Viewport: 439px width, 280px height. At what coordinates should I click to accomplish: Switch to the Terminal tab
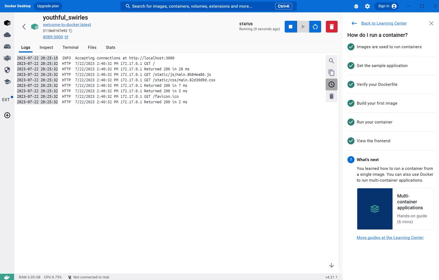coord(71,48)
